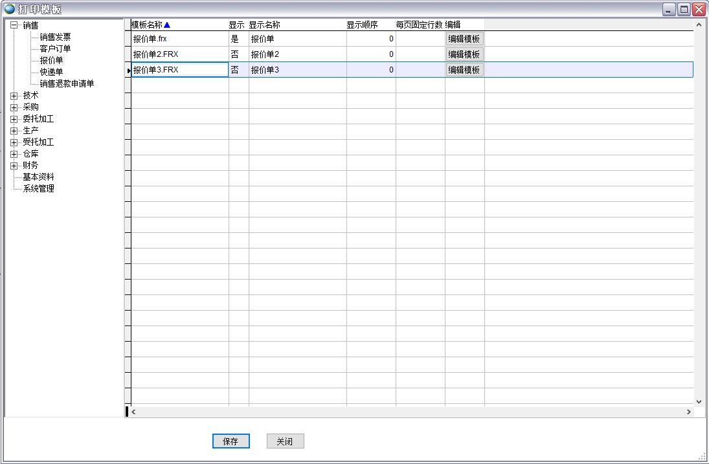Expand the 仓库 tree node
709x464 pixels.
click(x=14, y=154)
